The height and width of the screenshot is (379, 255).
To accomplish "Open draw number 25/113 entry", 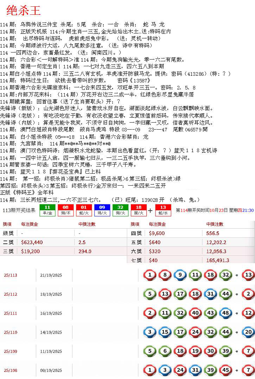I will coord(11,275).
